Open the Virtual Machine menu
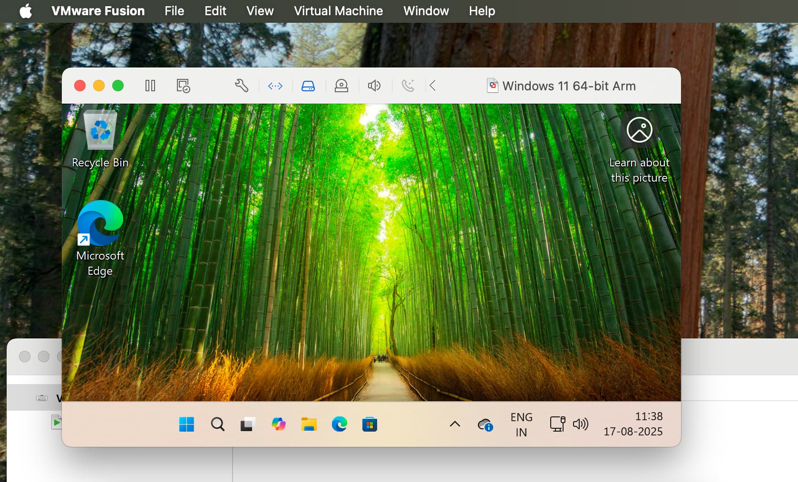The image size is (798, 482). 338,11
